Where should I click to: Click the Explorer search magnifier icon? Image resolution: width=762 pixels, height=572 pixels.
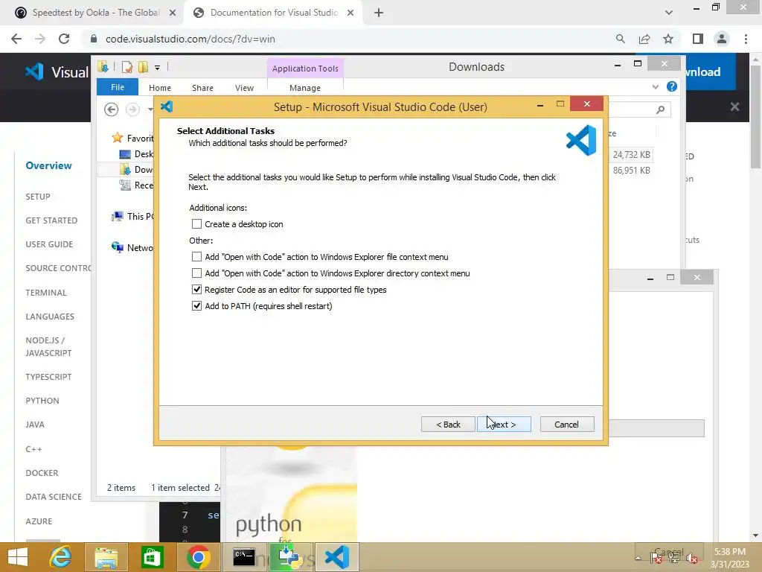[660, 109]
